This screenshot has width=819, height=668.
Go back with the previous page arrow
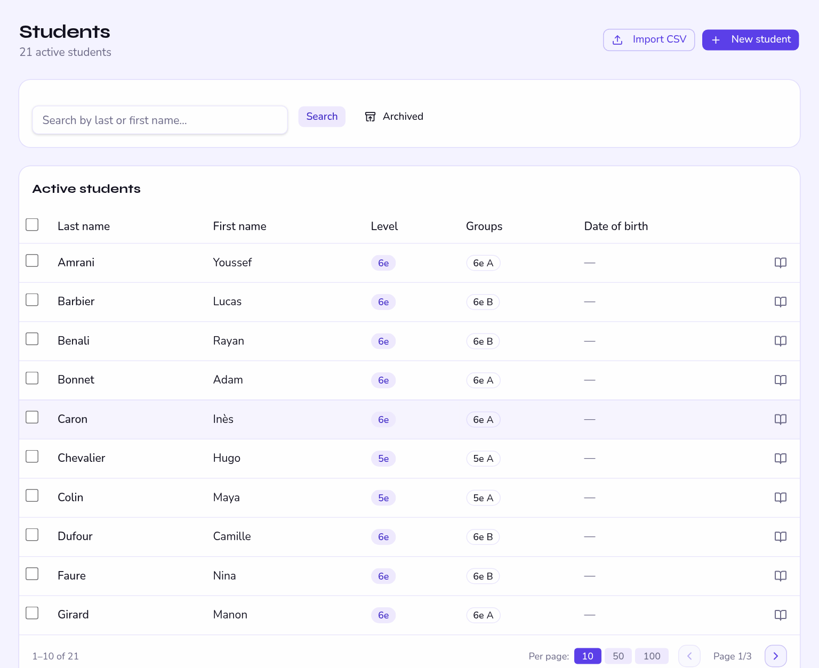(x=689, y=656)
